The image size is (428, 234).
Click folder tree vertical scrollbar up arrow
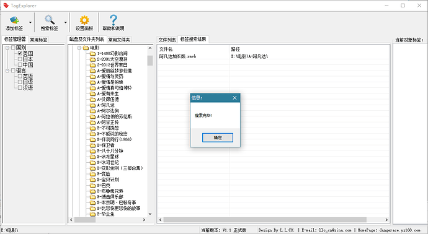(150, 48)
